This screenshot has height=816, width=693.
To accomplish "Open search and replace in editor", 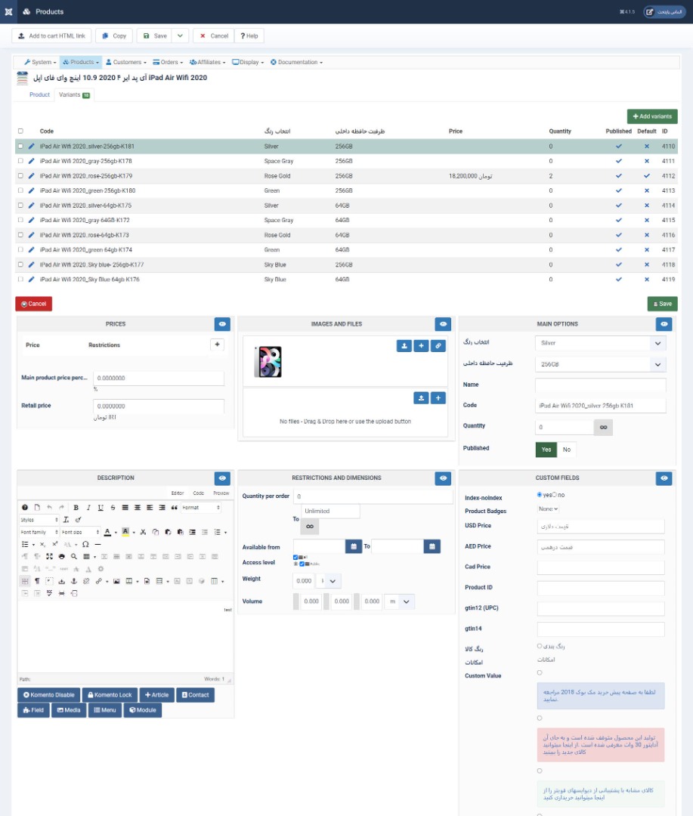I will point(74,556).
